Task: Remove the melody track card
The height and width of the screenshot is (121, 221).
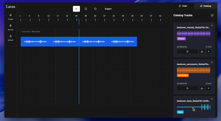Action: pyautogui.click(x=212, y=26)
